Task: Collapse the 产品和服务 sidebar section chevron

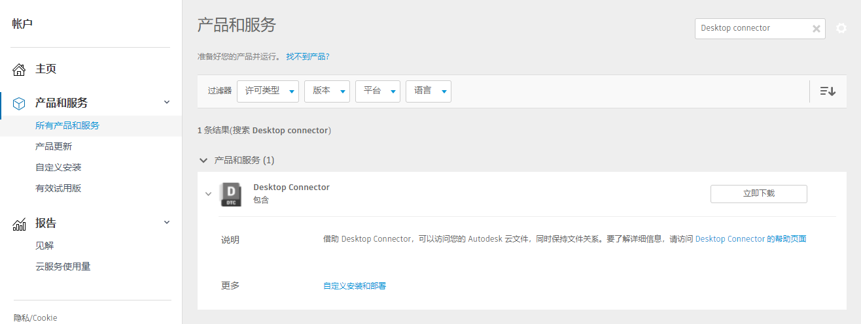Action: pyautogui.click(x=166, y=102)
